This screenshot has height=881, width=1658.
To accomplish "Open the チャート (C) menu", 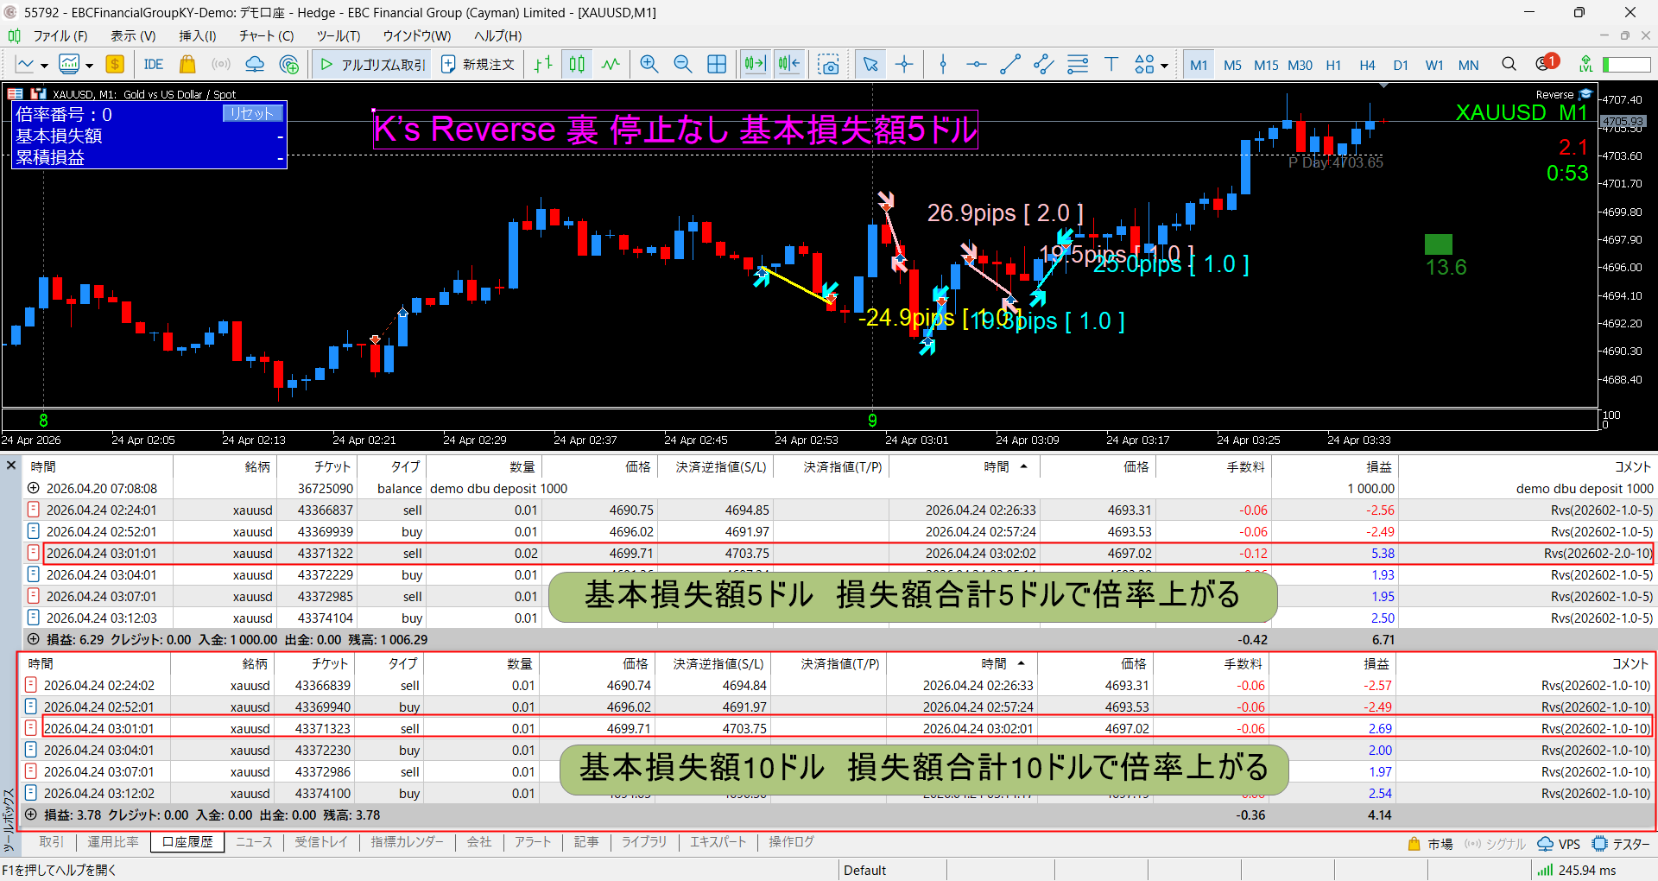I will point(266,36).
